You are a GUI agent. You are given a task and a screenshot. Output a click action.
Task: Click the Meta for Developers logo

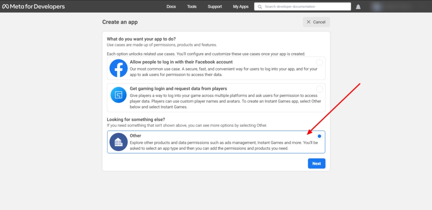(34, 7)
